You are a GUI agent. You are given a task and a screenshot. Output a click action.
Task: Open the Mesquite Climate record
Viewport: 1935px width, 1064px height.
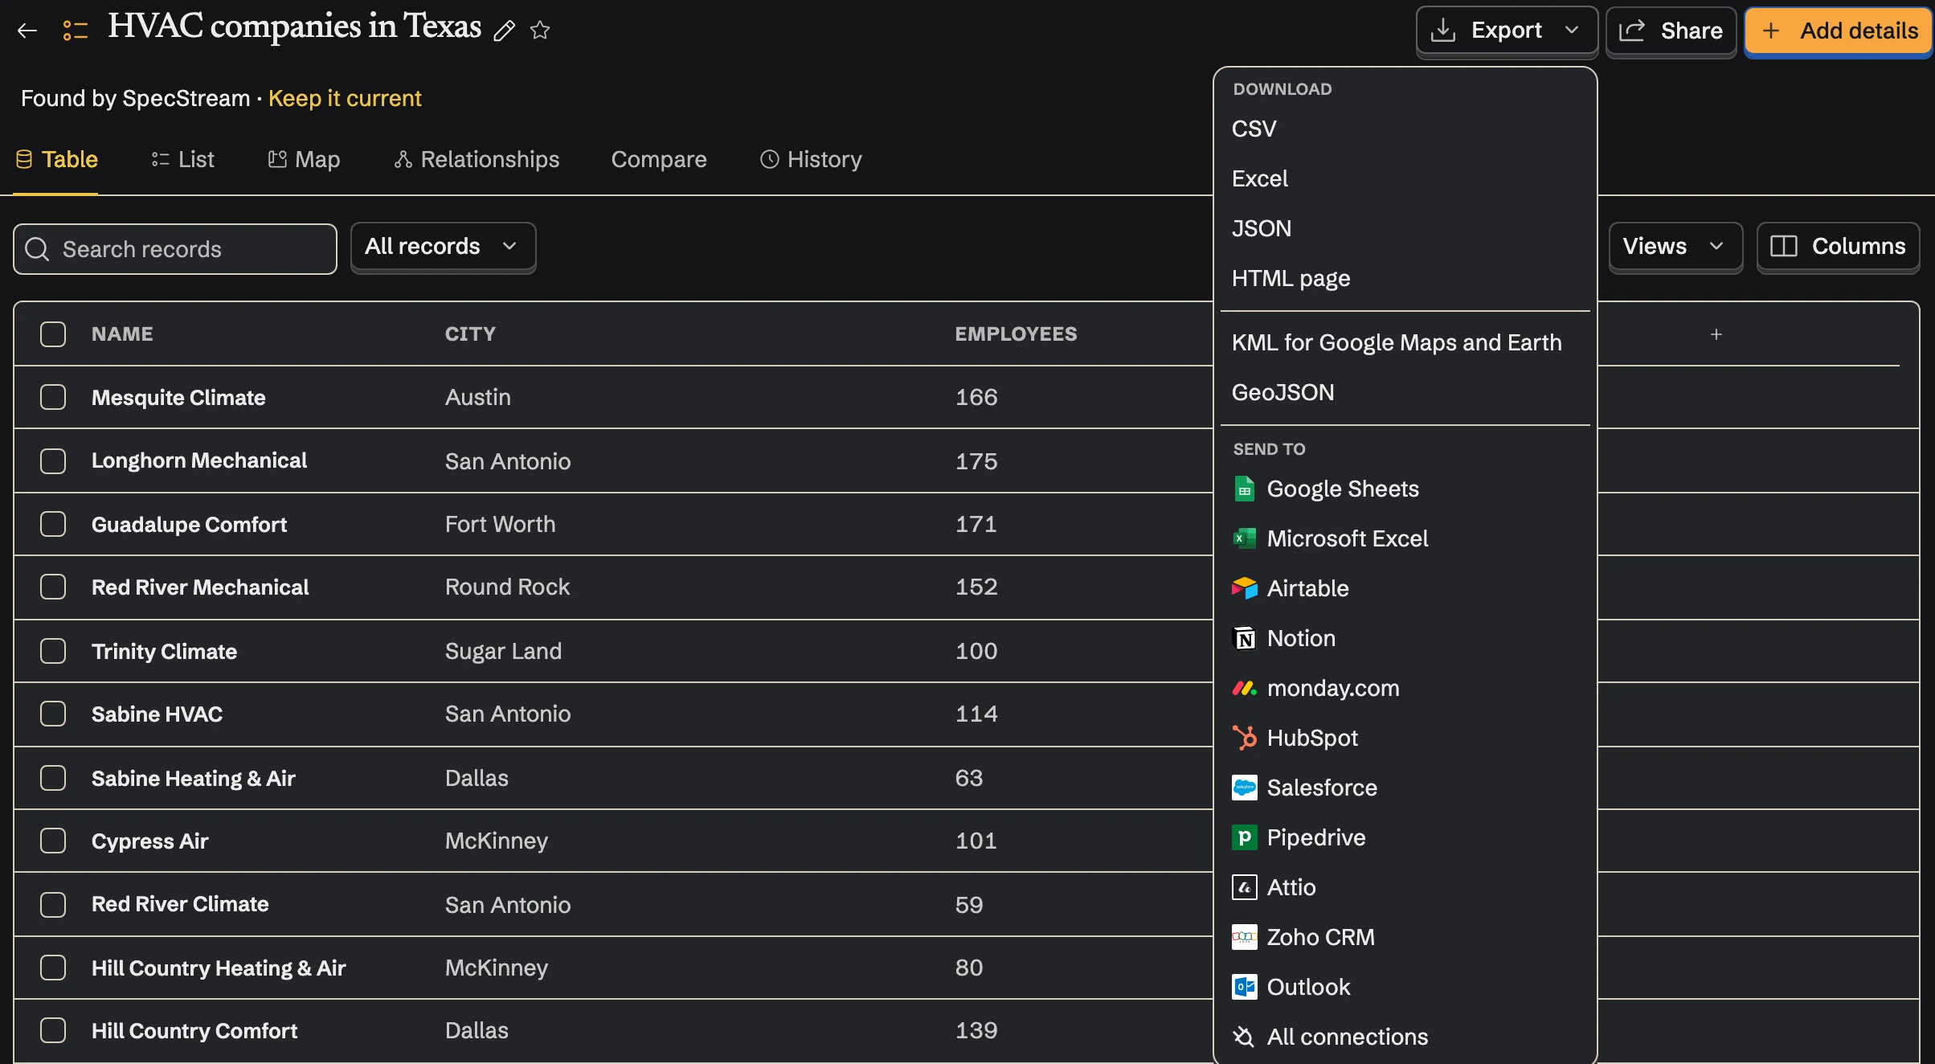(x=178, y=397)
